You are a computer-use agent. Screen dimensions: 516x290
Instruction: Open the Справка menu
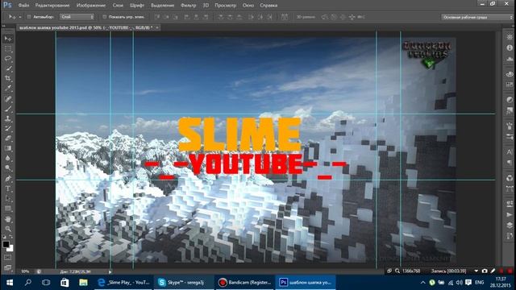pos(268,6)
